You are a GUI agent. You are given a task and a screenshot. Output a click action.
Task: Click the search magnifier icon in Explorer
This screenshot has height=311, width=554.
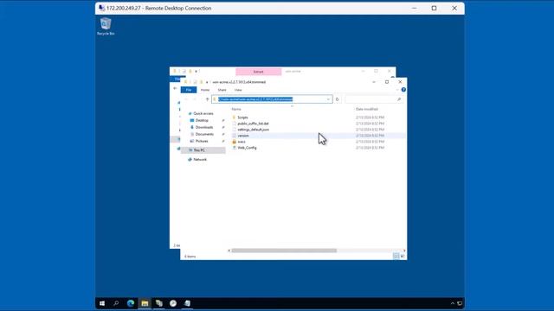399,99
